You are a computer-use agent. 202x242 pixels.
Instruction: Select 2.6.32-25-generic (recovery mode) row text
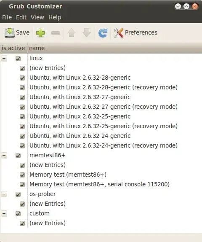click(104, 126)
